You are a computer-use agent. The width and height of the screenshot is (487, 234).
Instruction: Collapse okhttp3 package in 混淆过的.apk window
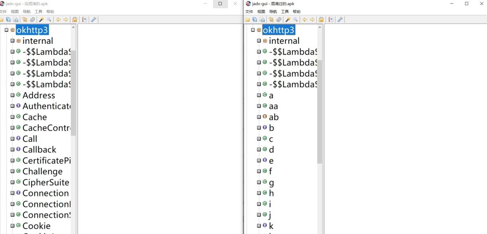253,30
